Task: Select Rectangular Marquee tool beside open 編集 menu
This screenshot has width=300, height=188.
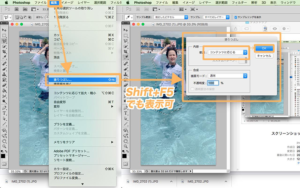Action: [x=4, y=35]
